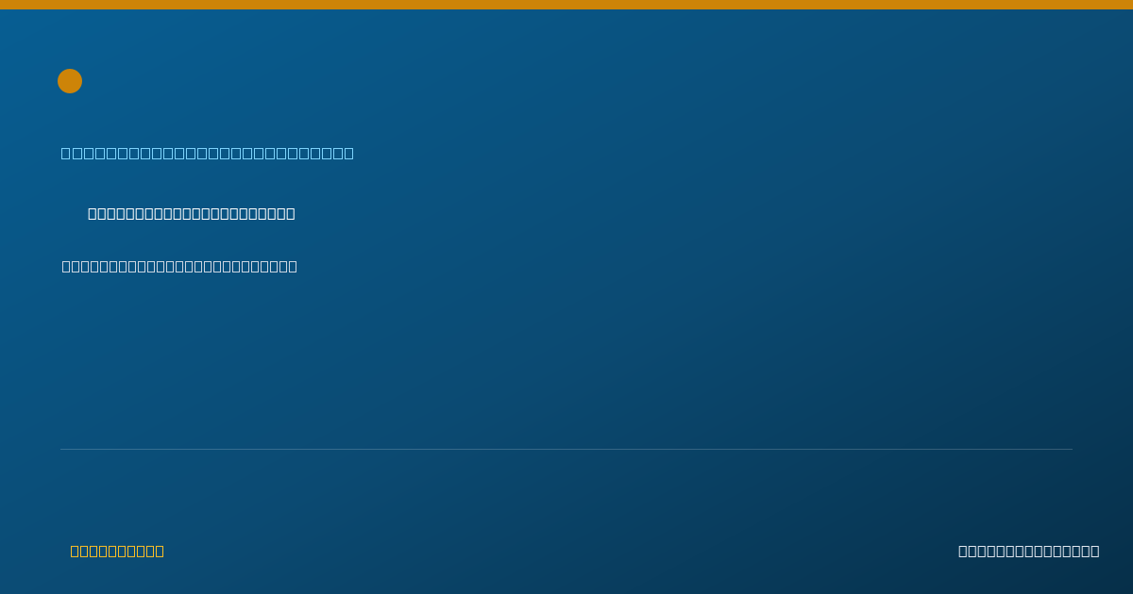Select the light blue heading text line
This screenshot has height=594, width=1133.
[x=208, y=153]
